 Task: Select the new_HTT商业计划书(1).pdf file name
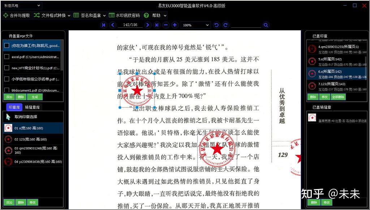[x=35, y=68]
